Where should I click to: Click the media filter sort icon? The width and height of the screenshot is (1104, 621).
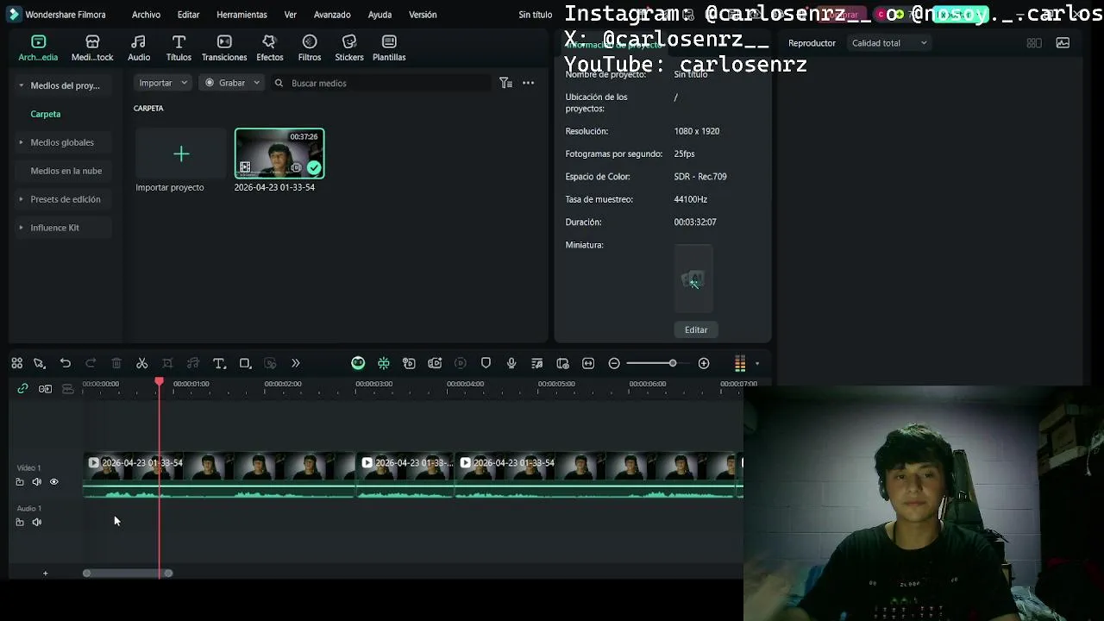506,83
